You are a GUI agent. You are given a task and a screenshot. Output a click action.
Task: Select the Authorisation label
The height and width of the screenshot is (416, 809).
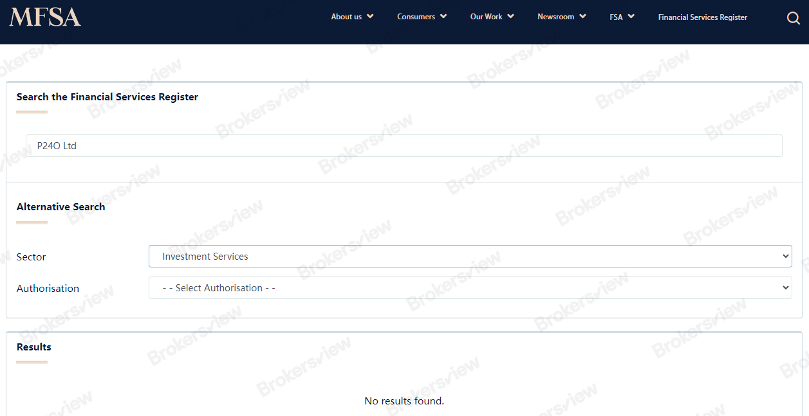[x=48, y=288]
